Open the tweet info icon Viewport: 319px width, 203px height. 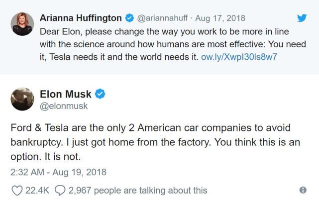(303, 190)
